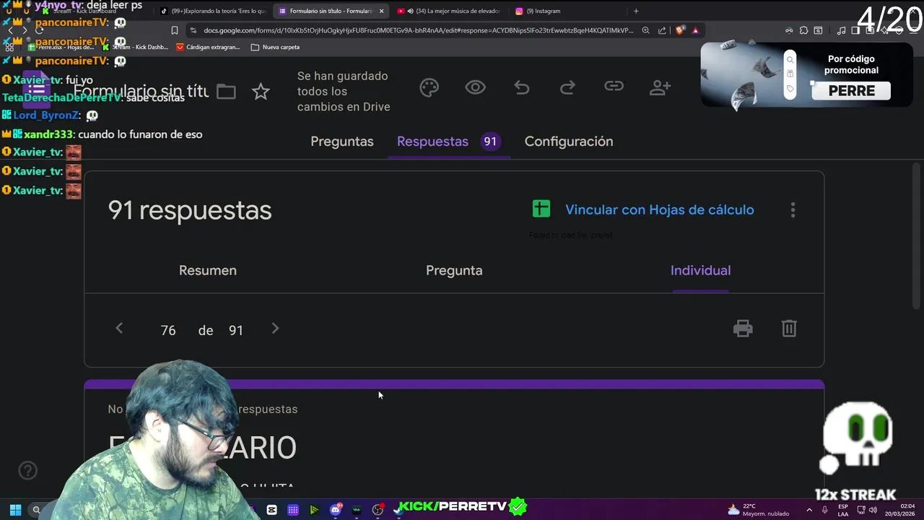Open the Nueva carpeta bookmarks folder
Viewport: 924px width, 520px height.
tap(275, 47)
